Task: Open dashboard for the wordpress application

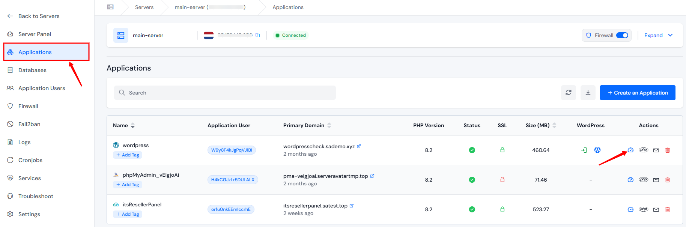Action: [630, 150]
